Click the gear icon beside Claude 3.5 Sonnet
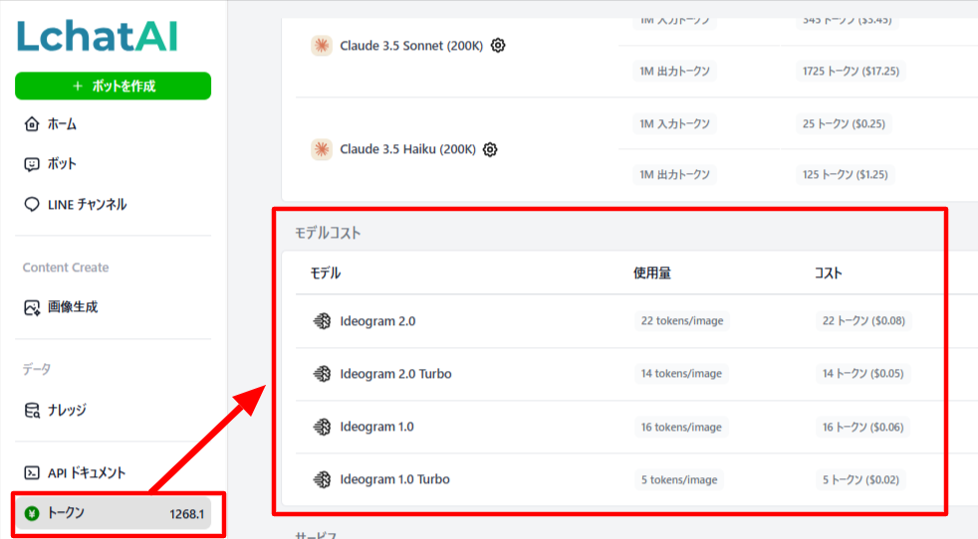Screen dimensions: 978x539 tap(498, 45)
